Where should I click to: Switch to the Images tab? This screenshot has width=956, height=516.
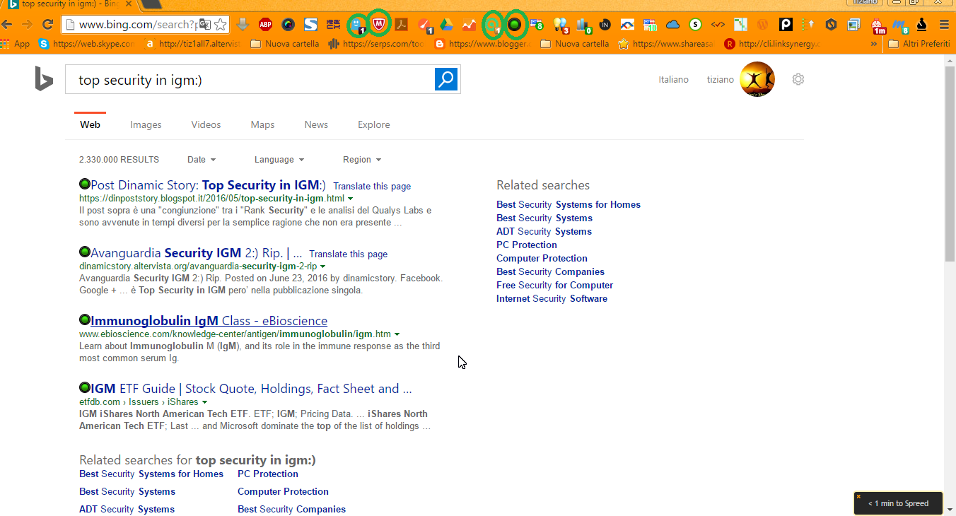[146, 124]
